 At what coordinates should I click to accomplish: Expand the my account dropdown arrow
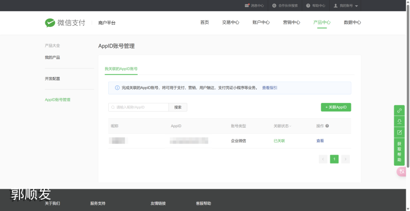[356, 6]
